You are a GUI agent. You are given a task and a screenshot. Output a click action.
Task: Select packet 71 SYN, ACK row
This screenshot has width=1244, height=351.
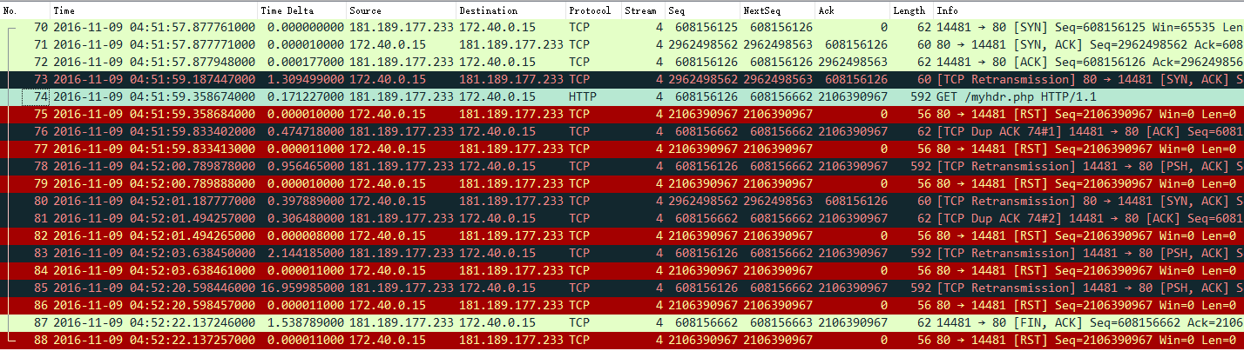(x=622, y=44)
